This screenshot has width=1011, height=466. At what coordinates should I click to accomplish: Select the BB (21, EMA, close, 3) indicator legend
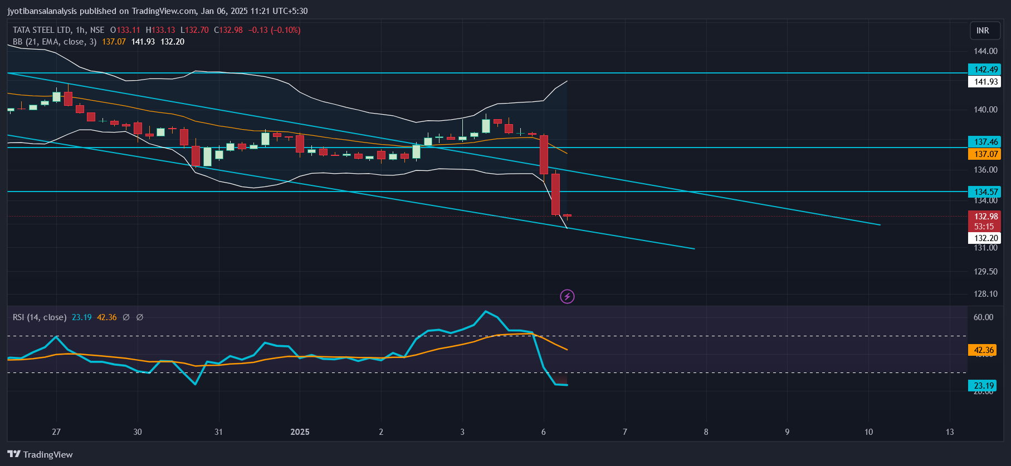click(x=55, y=42)
